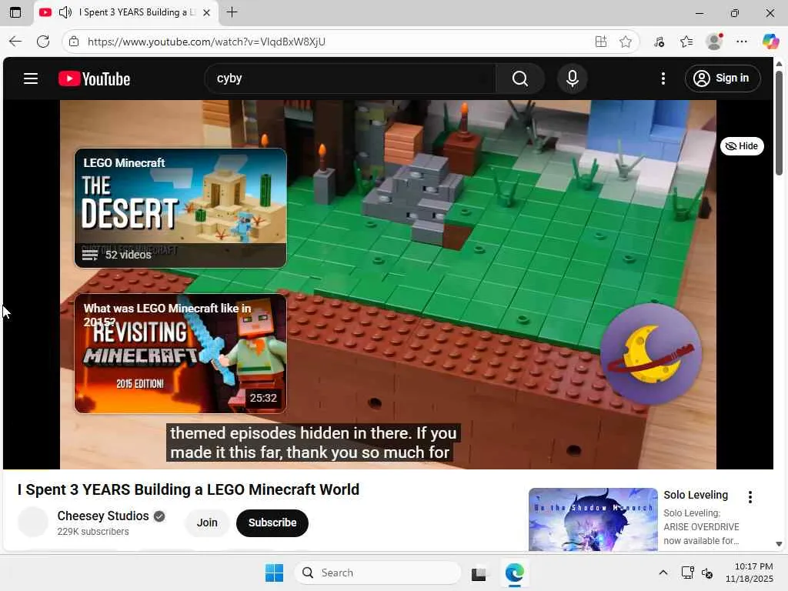
Task: Open the media control music icon
Action: (659, 42)
